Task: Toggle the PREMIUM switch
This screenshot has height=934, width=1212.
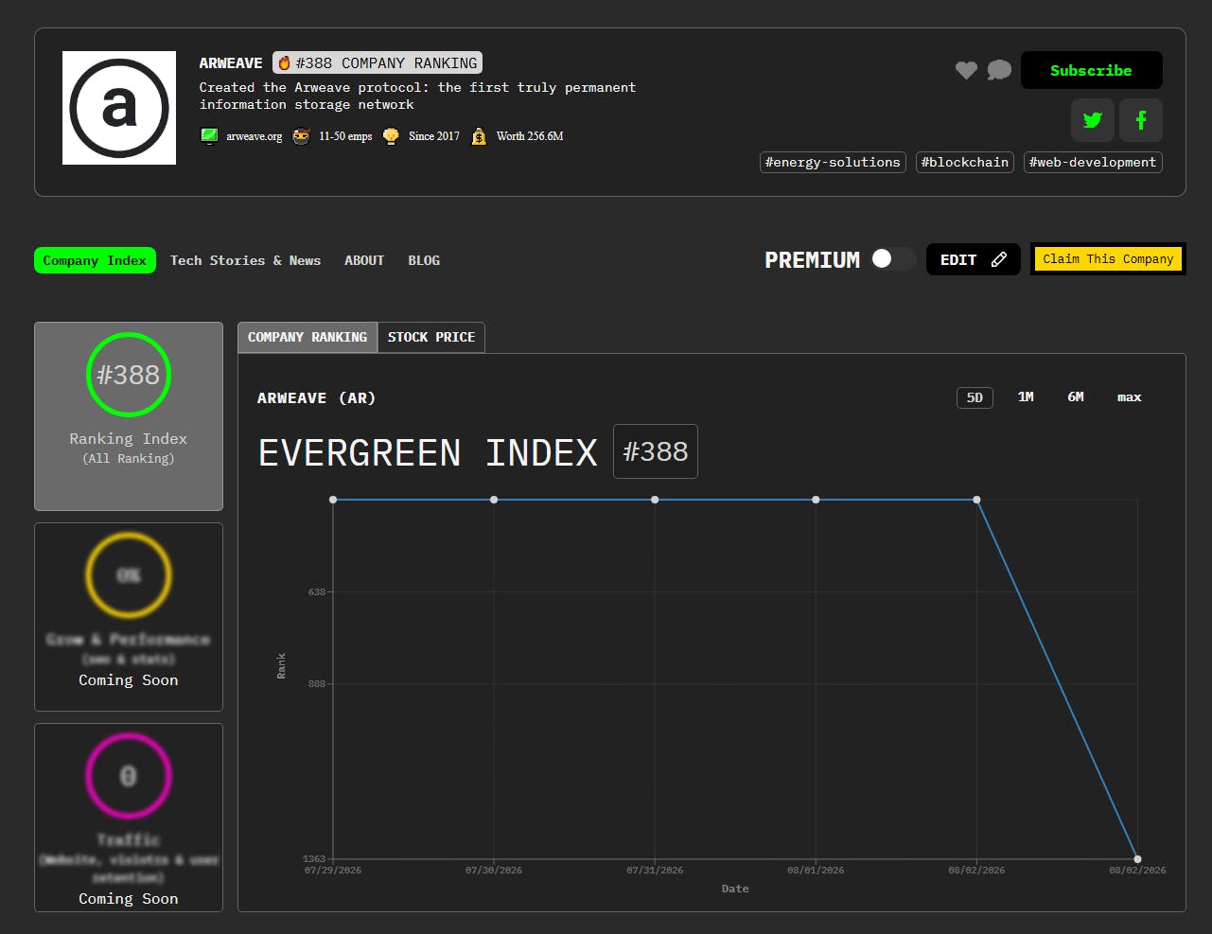Action: 892,259
